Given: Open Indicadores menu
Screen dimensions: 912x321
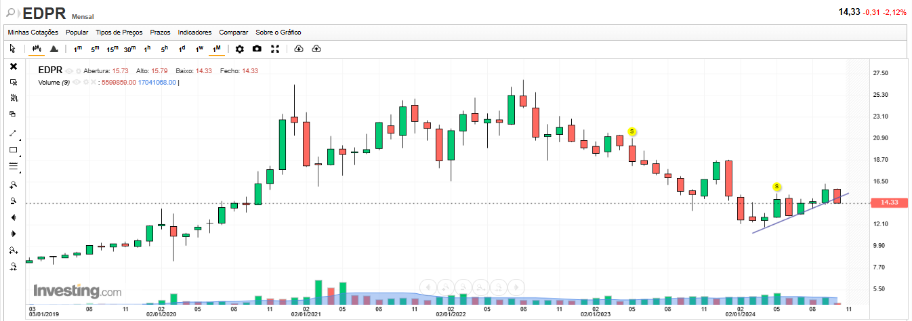Looking at the screenshot, I should point(195,32).
